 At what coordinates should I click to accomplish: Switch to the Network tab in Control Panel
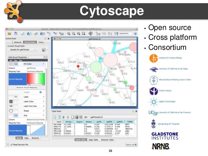point(16,42)
